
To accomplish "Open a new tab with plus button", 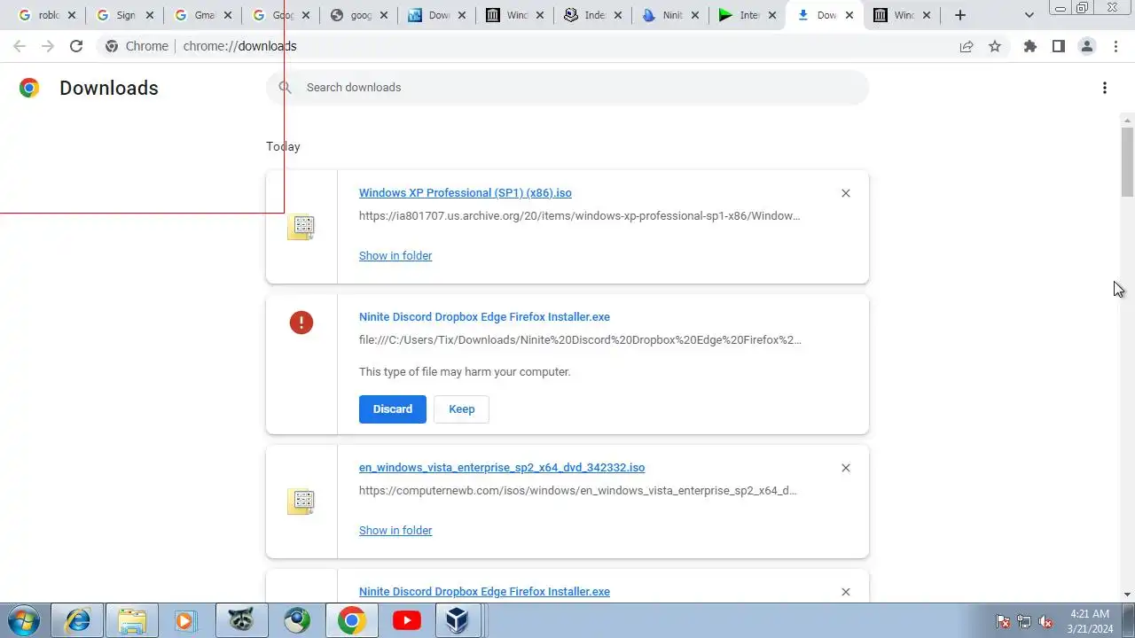I will coord(959,15).
